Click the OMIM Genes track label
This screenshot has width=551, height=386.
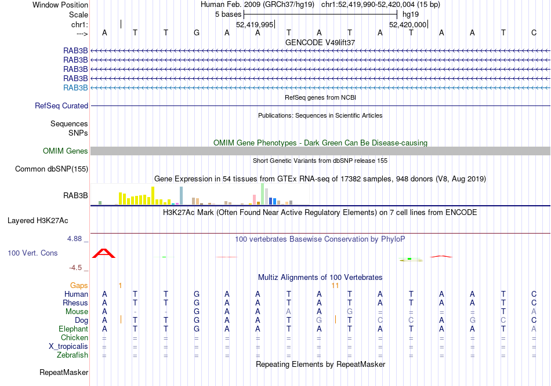point(66,151)
